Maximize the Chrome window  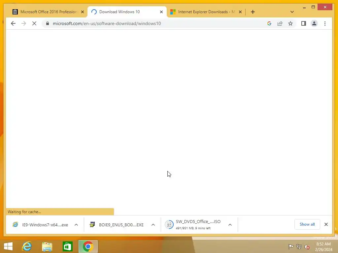pyautogui.click(x=313, y=7)
